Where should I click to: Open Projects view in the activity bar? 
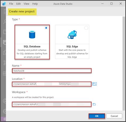(x=5, y=42)
